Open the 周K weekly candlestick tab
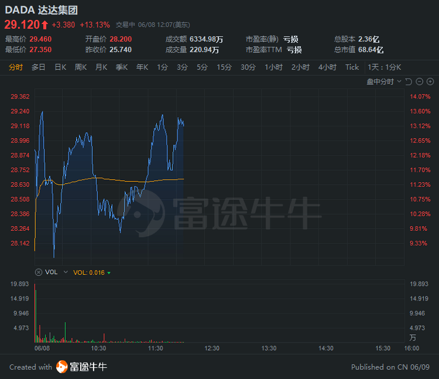Viewport: 439px width, 379px height. 81,67
